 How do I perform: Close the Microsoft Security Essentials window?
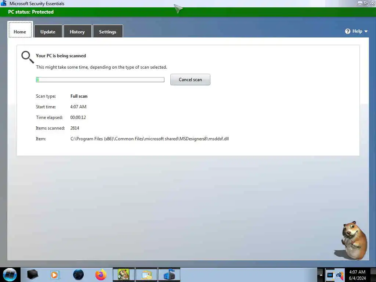(372, 3)
